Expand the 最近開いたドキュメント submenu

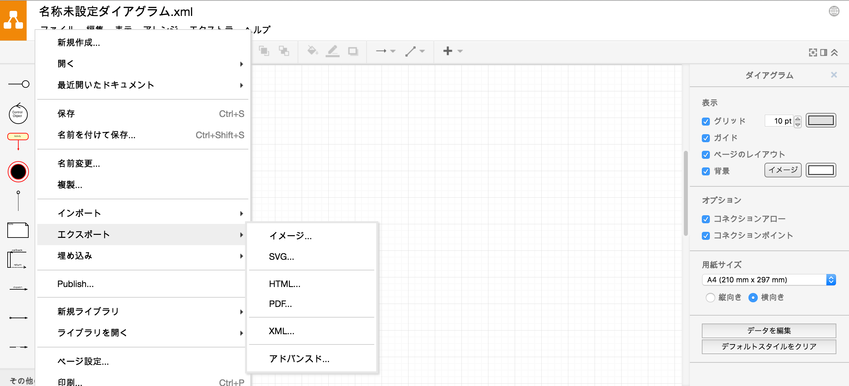tap(105, 85)
